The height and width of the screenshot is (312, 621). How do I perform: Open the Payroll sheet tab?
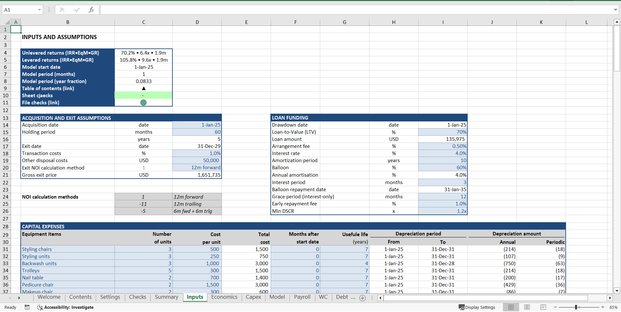point(302,297)
